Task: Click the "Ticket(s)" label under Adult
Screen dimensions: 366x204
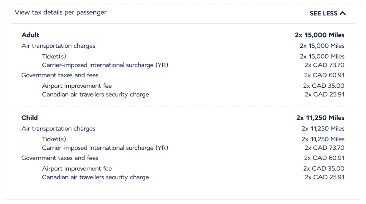Action: click(x=54, y=56)
